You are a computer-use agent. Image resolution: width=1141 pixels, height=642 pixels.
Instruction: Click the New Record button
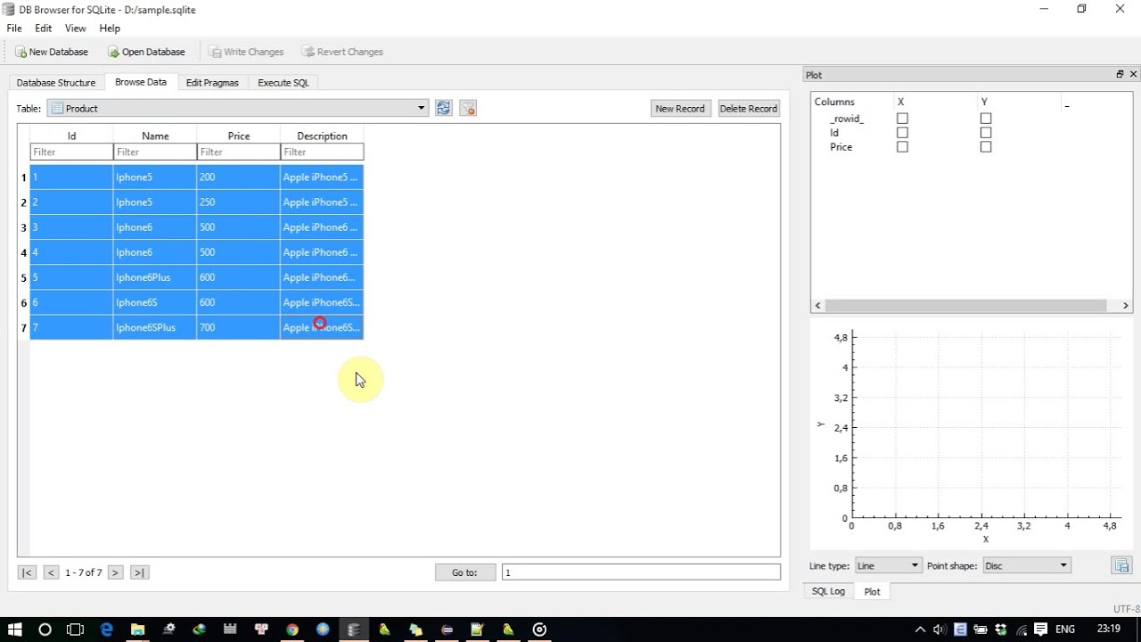point(680,108)
